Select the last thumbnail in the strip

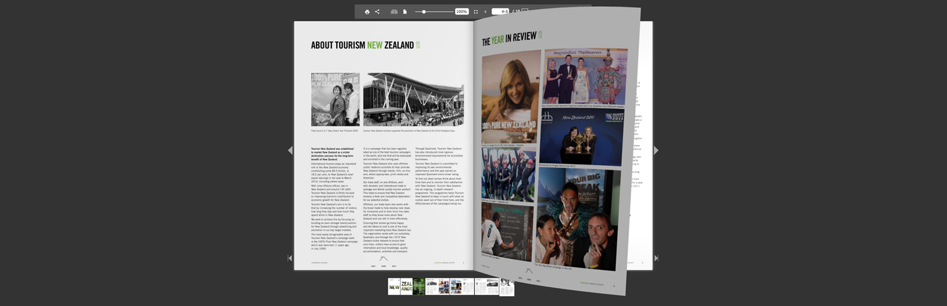pos(507,286)
